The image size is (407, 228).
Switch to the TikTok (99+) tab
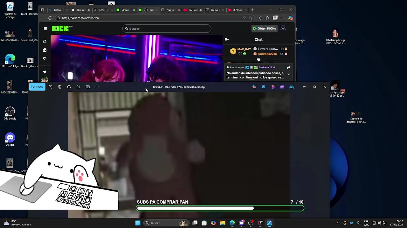(x=103, y=10)
